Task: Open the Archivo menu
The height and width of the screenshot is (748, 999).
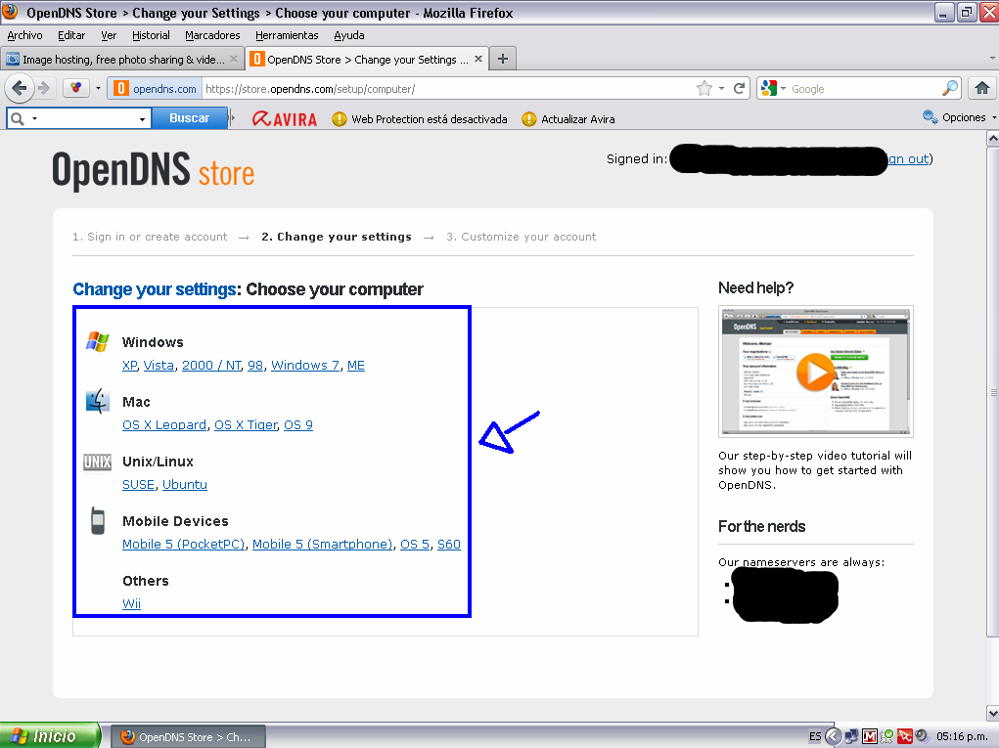Action: coord(24,35)
